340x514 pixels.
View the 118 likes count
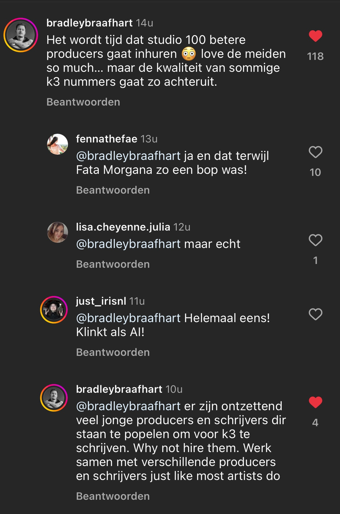[315, 56]
